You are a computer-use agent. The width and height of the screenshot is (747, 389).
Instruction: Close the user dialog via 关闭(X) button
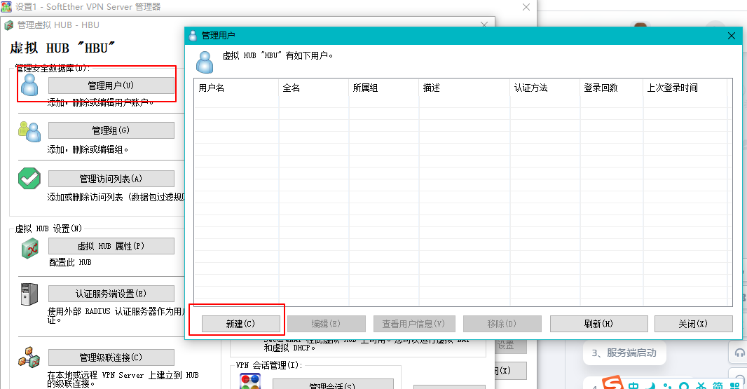(x=693, y=324)
